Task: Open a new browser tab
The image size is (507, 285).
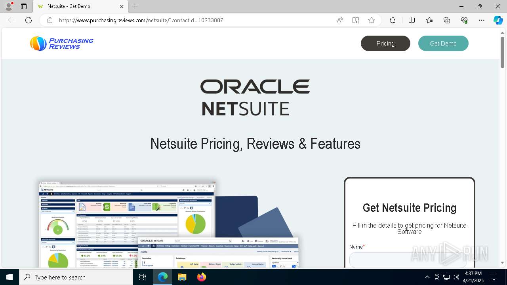Action: pyautogui.click(x=135, y=6)
